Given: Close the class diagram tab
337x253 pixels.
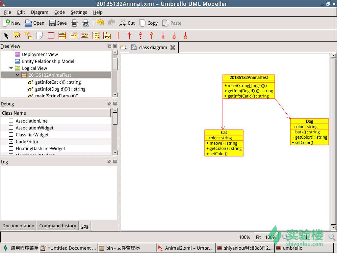Looking at the screenshot, I should 173,47.
